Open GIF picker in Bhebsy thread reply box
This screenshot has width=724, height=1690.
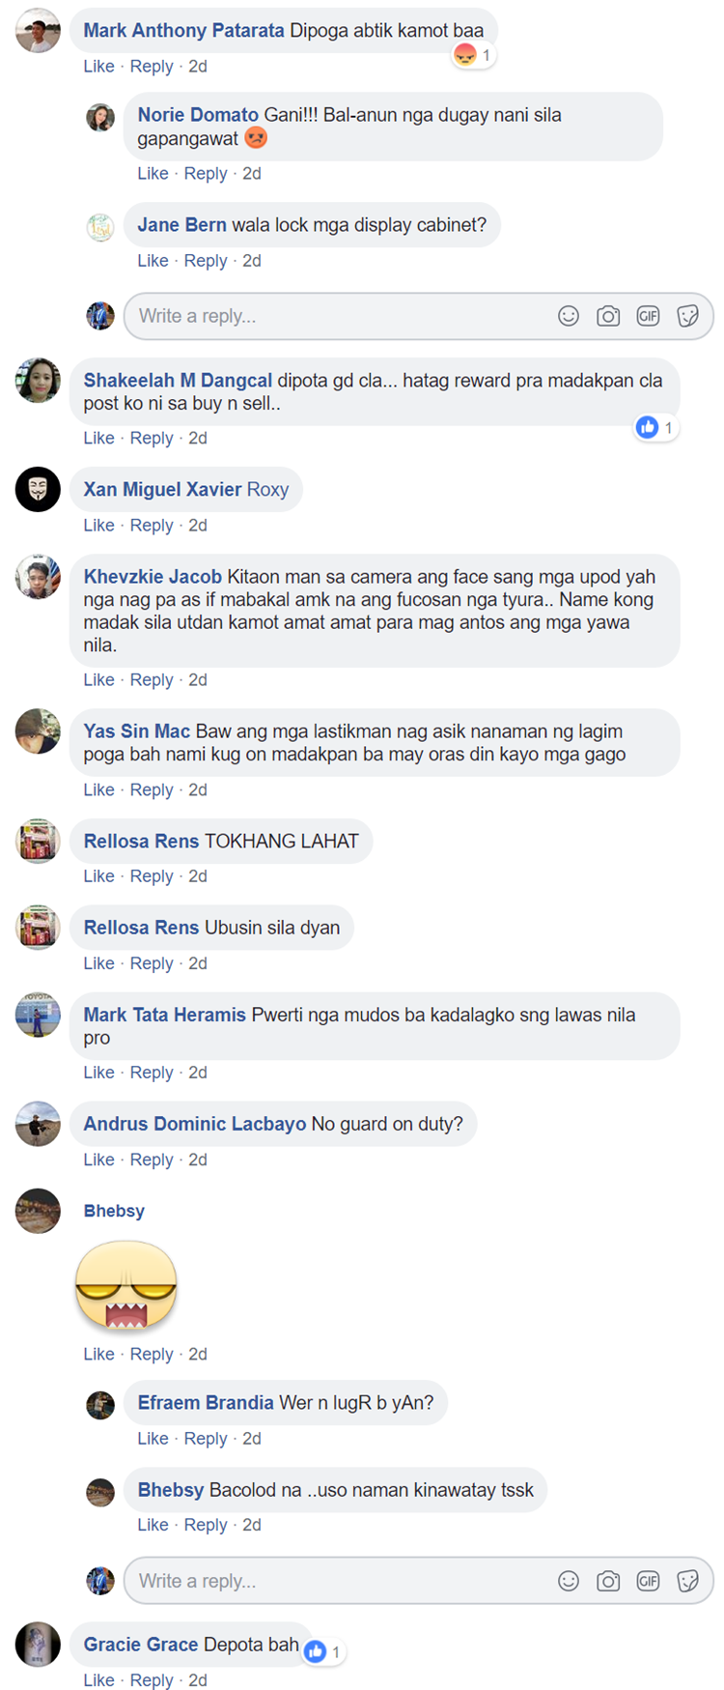(x=648, y=1581)
